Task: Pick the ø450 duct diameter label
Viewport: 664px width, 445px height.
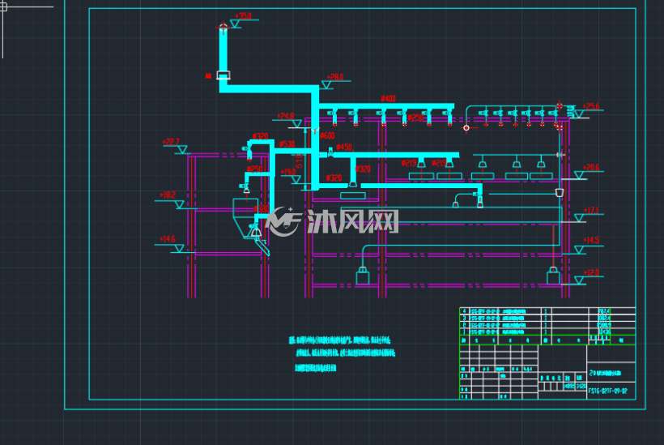Action: pyautogui.click(x=345, y=147)
